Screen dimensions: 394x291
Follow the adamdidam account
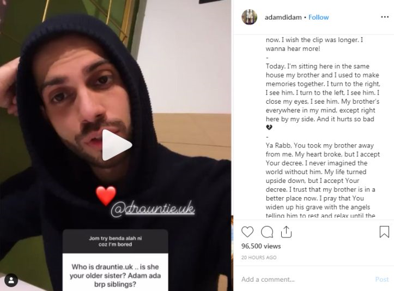pos(318,17)
